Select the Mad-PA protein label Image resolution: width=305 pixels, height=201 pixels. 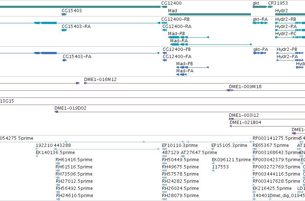[185, 71]
